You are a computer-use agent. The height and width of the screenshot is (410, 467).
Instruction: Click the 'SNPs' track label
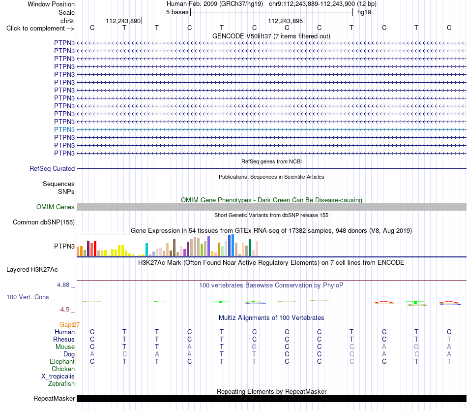[x=66, y=192]
